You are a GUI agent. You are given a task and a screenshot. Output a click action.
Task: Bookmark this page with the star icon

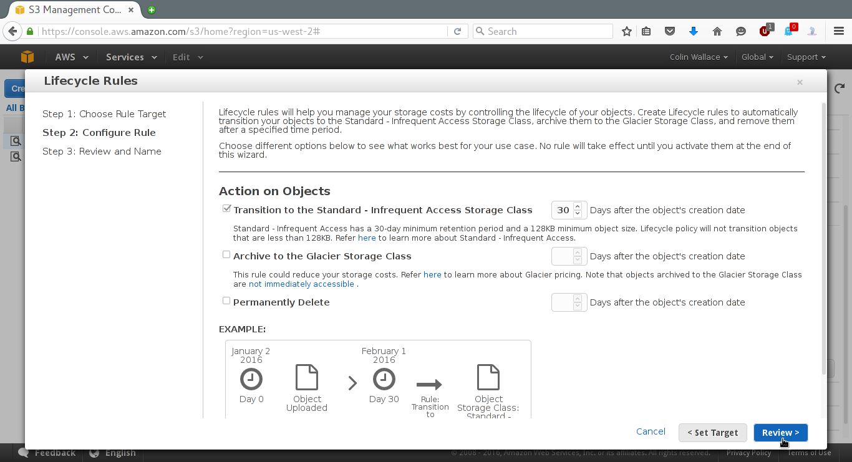pyautogui.click(x=627, y=31)
